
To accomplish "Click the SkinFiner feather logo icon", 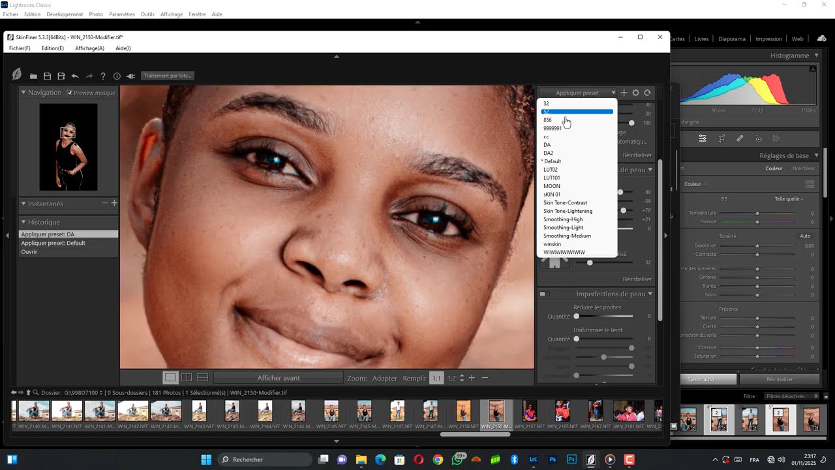I will (x=17, y=75).
